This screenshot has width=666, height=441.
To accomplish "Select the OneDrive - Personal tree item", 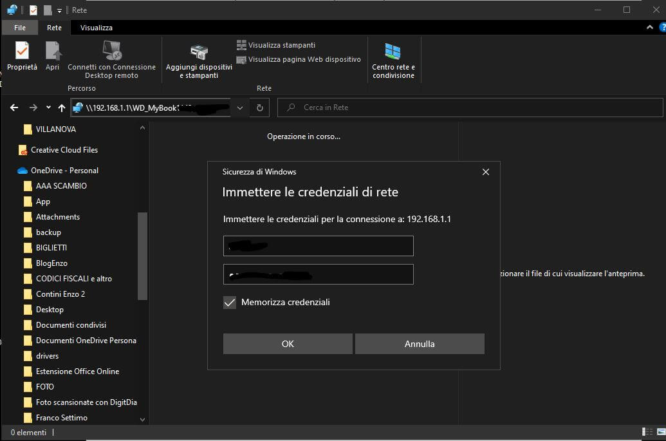I will [64, 171].
